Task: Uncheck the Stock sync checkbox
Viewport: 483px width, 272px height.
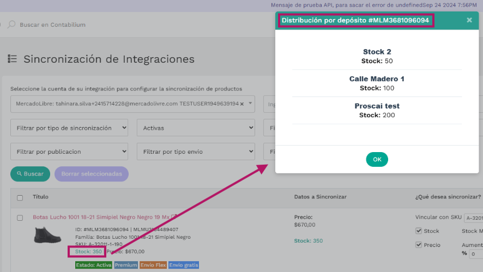Action: click(419, 231)
